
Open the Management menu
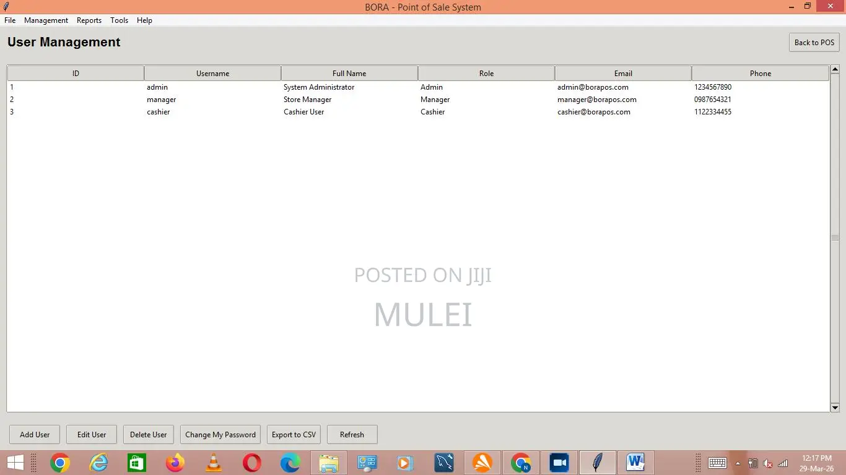(46, 20)
